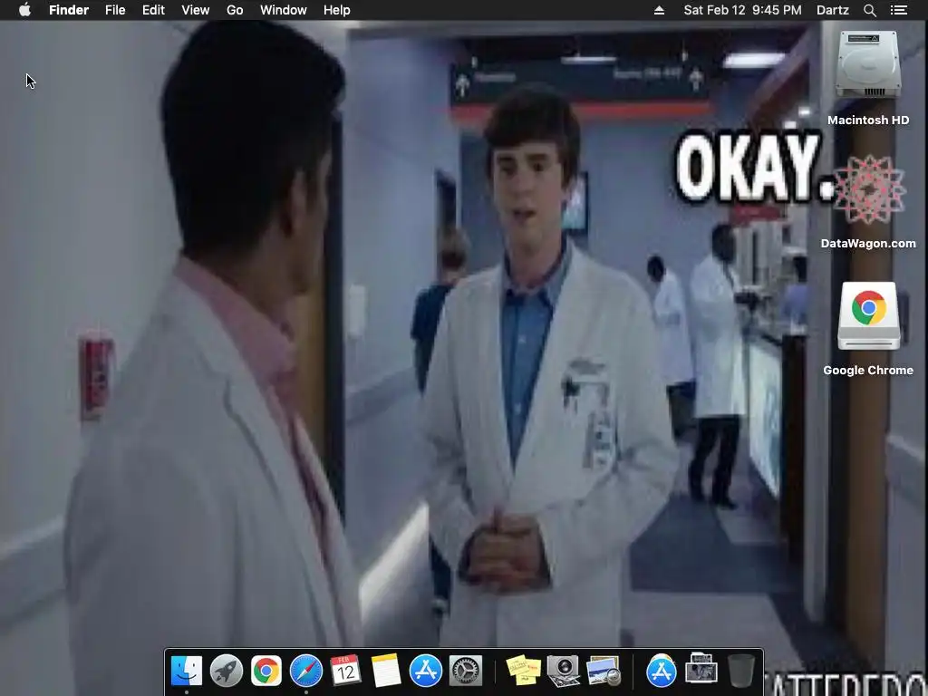
Task: Select the Macintosh HD label text
Action: [x=868, y=121]
